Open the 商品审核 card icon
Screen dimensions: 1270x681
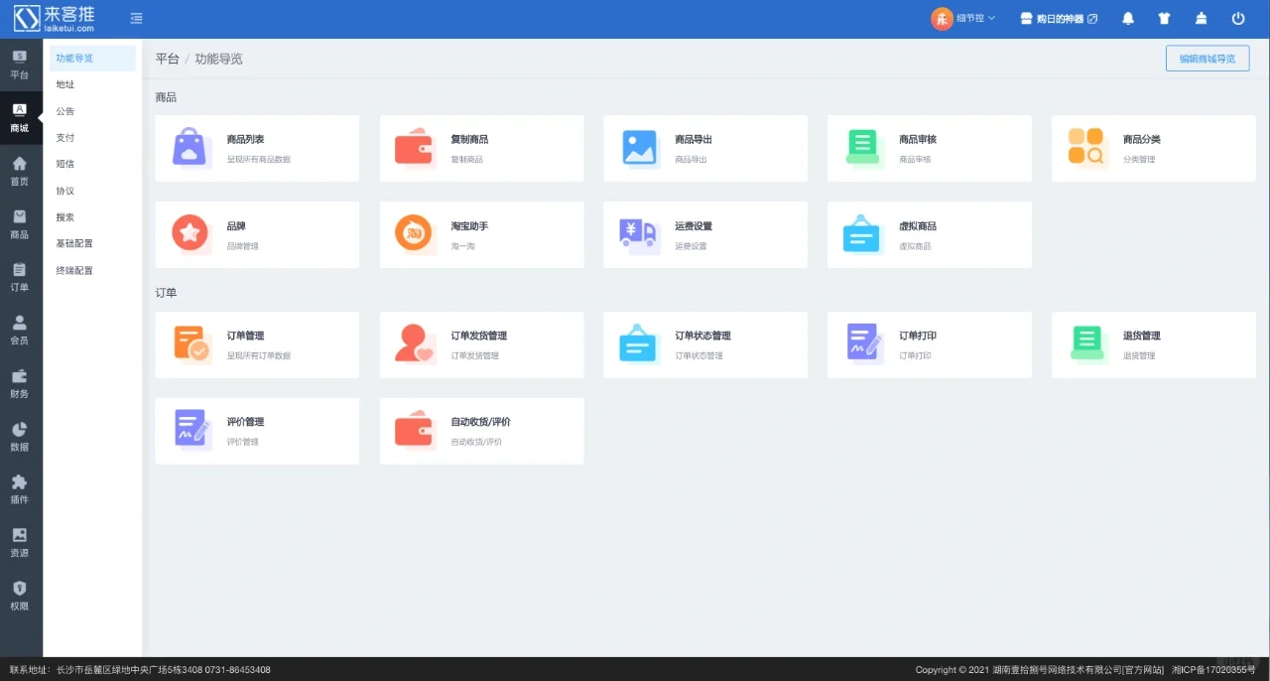(x=863, y=147)
